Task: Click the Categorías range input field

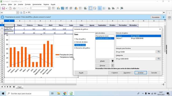Action: coord(135,59)
